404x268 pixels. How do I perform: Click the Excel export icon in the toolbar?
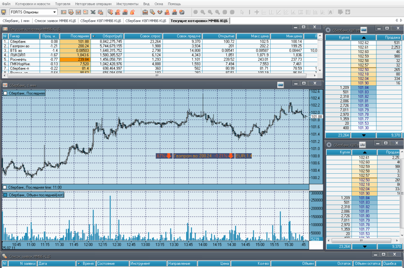pyautogui.click(x=93, y=12)
